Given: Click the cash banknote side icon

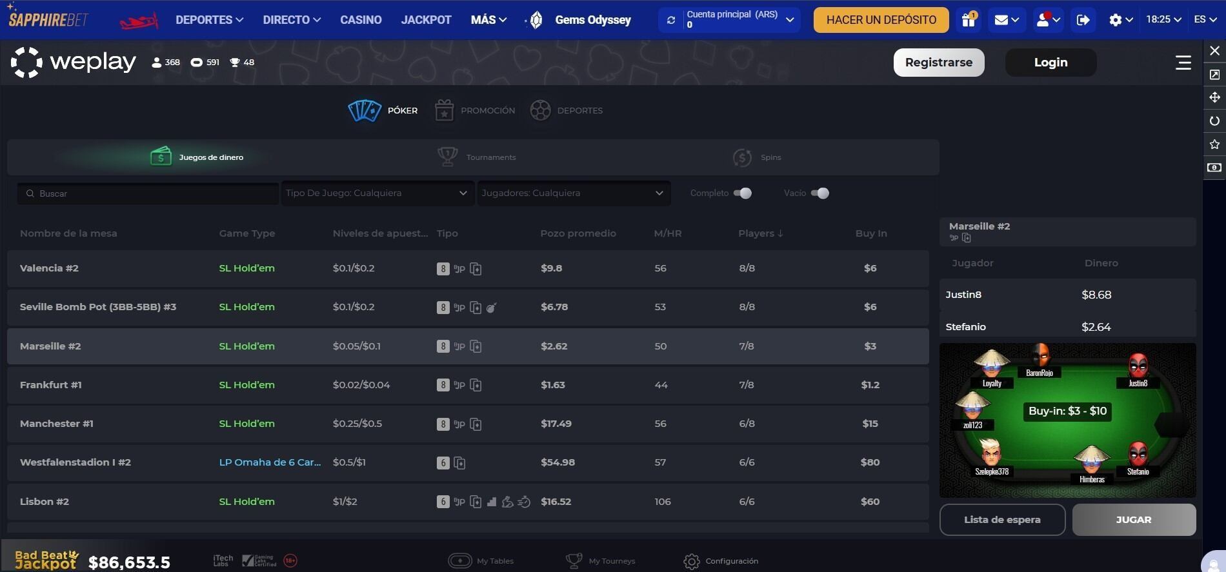Looking at the screenshot, I should pos(1214,168).
